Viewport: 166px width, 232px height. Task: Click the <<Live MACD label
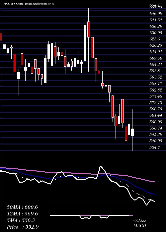click(140, 223)
